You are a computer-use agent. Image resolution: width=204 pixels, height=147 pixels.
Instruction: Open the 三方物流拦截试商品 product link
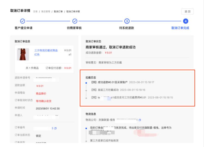pos(46,50)
